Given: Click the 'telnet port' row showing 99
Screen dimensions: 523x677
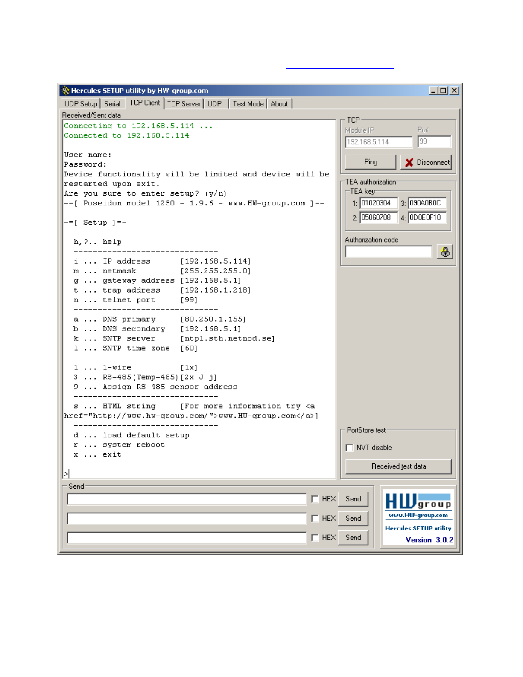Looking at the screenshot, I should click(136, 300).
